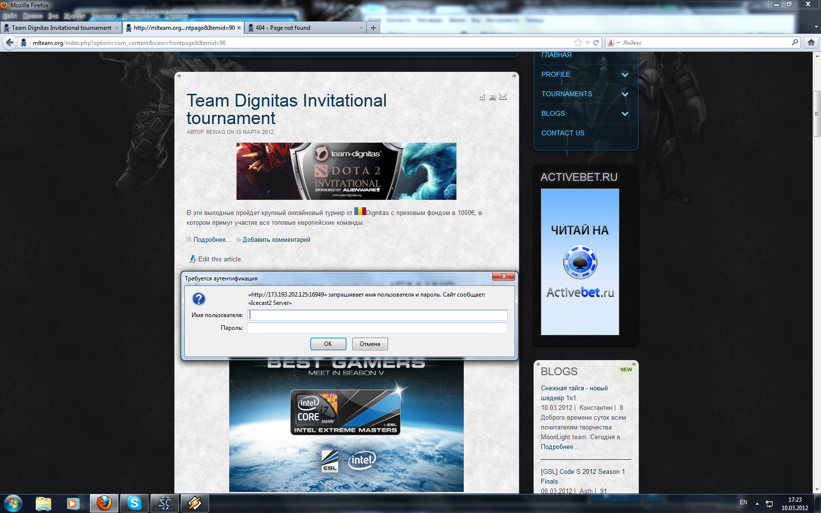Viewport: 821px width, 513px height.
Task: Open Windows Start menu orb
Action: [13, 503]
